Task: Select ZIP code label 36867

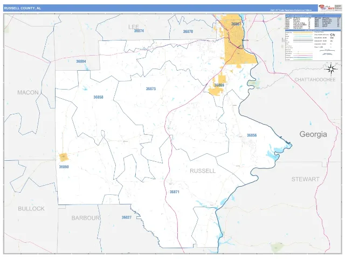Action: coord(236,24)
